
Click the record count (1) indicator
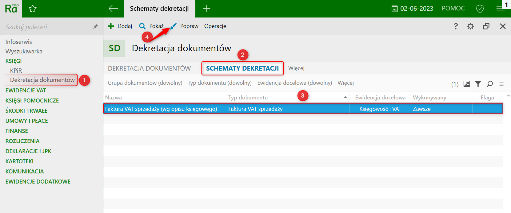pos(455,84)
